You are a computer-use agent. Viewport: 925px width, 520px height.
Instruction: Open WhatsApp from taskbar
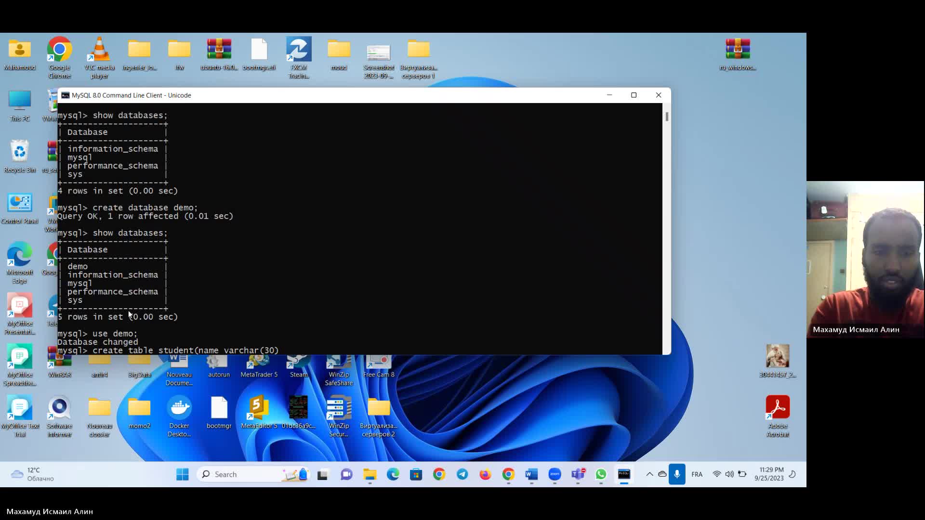(x=601, y=474)
